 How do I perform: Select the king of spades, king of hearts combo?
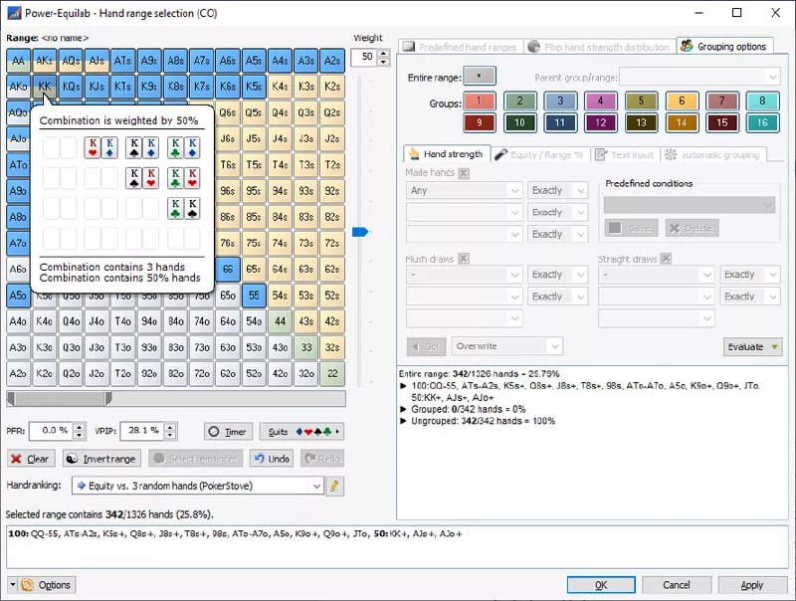click(142, 178)
